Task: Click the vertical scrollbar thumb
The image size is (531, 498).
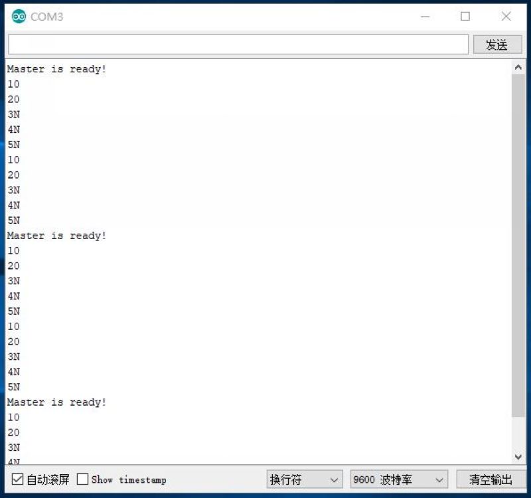Action: click(518, 246)
